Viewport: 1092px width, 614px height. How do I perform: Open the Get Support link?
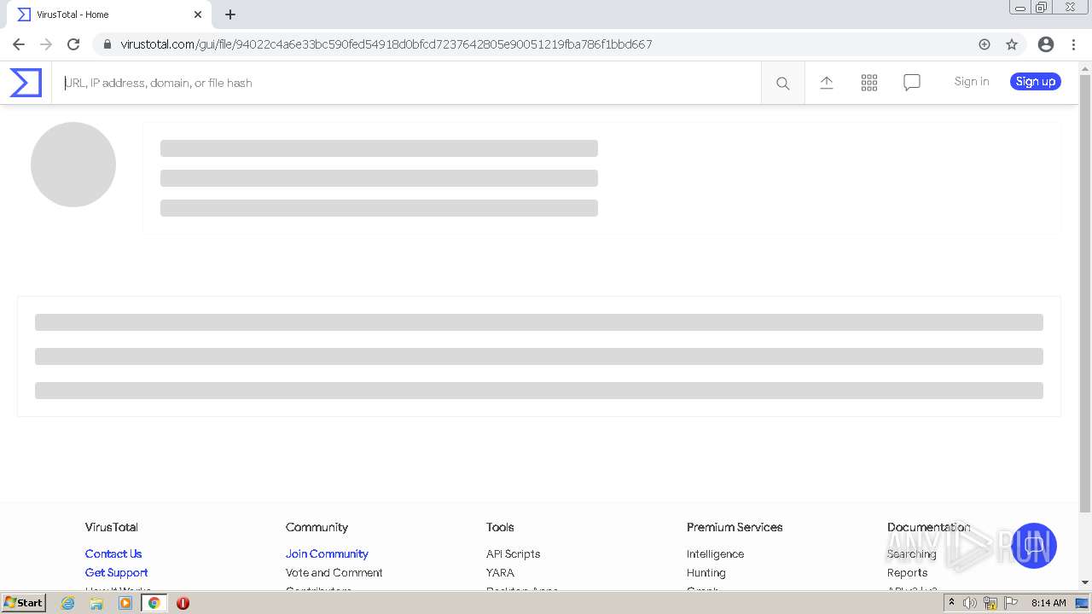[116, 572]
